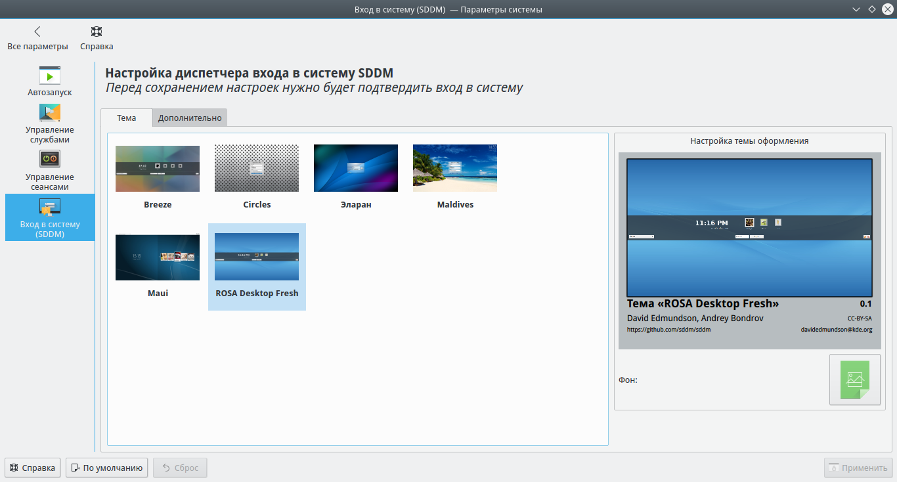Pick the Maldives theme thumbnail
The width and height of the screenshot is (897, 482).
pos(455,169)
